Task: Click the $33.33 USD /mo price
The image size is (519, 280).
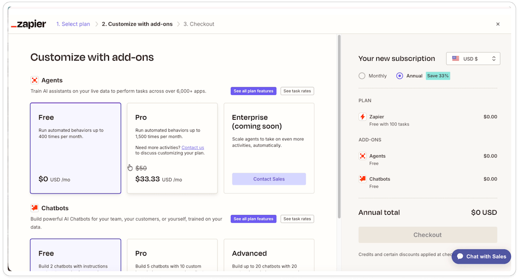Action: 158,179
